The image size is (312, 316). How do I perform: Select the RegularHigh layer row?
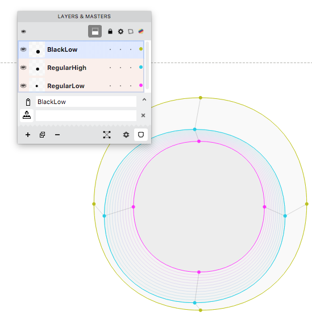tap(81, 68)
